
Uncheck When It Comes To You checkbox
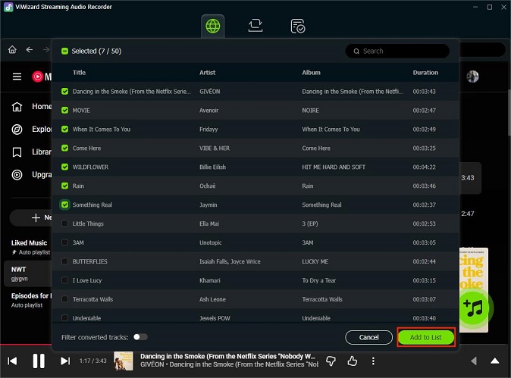[x=65, y=130]
